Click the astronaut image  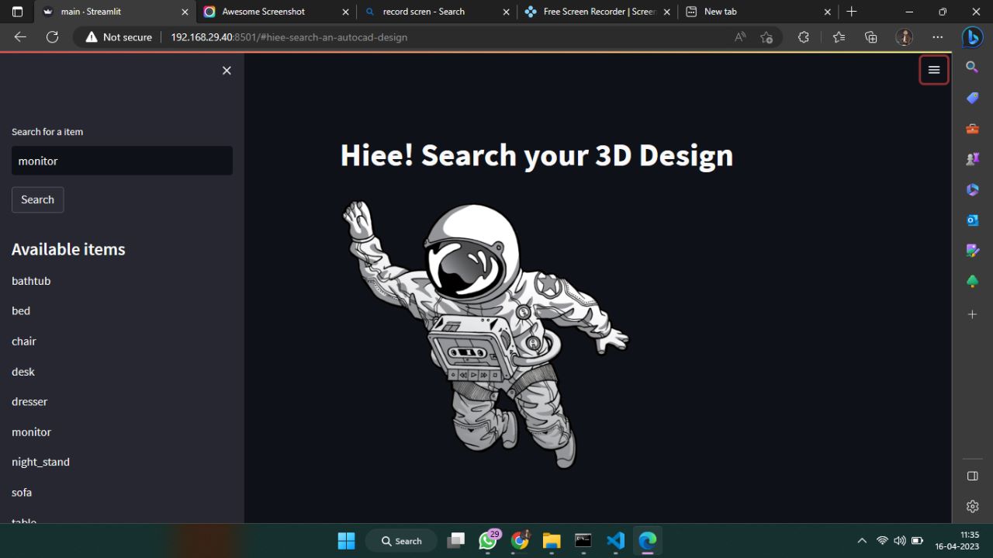tap(485, 334)
